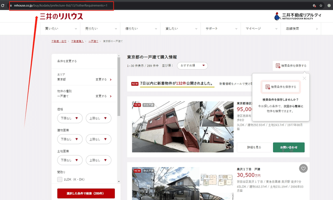Click the site lock icon in the address bar

point(11,5)
